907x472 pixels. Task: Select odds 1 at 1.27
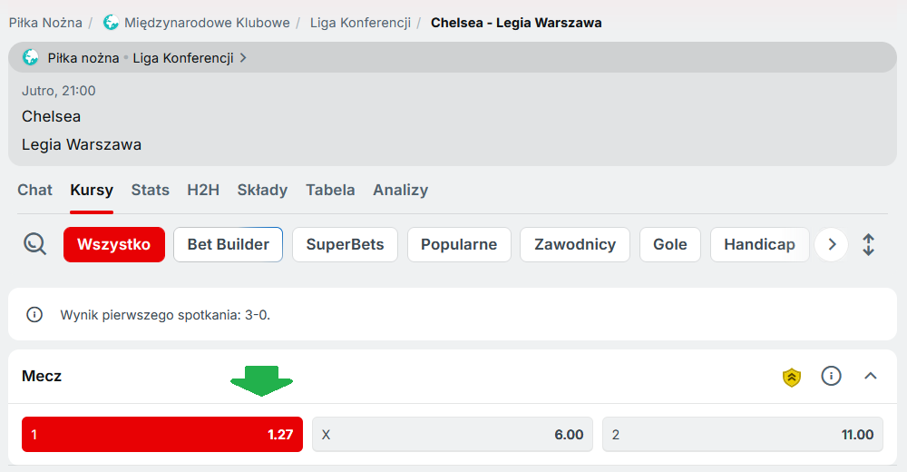point(162,435)
